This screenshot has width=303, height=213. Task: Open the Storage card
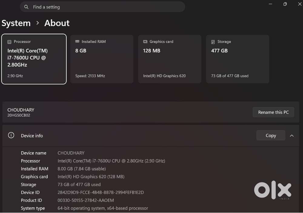click(x=238, y=59)
